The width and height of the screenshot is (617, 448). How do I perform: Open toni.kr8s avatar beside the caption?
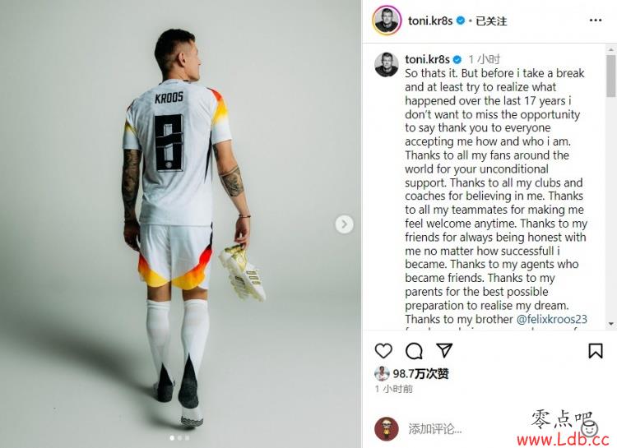click(x=387, y=65)
